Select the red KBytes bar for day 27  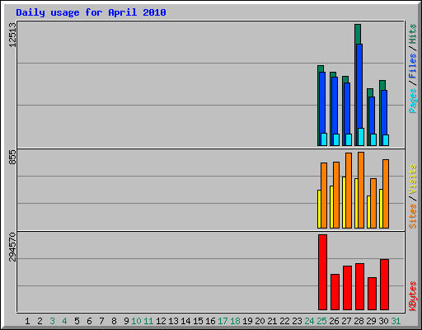tap(347, 288)
